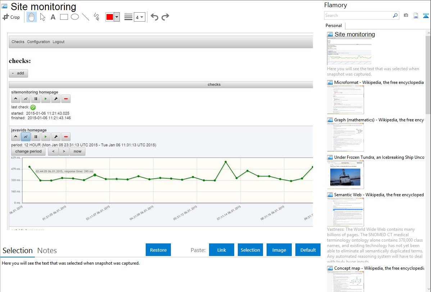
Task: Click the Paste Link button
Action: click(222, 250)
